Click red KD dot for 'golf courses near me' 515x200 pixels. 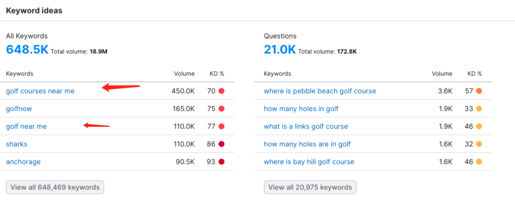[x=221, y=91]
